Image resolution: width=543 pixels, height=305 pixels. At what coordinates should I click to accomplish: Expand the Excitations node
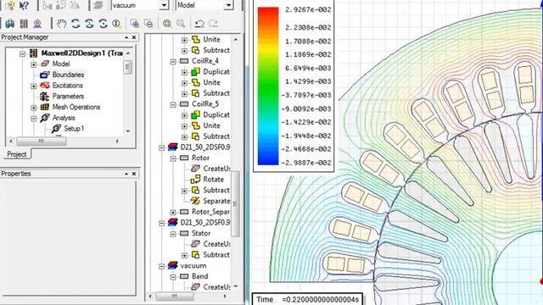pos(34,86)
